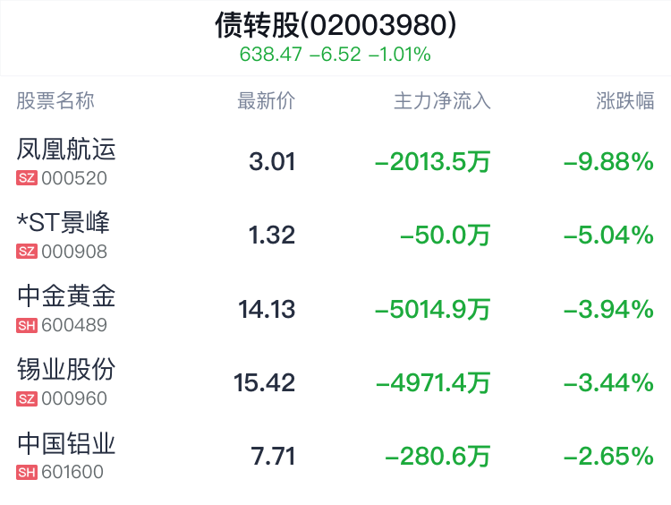
Task: Sort by 涨跌幅 column header
Action: [625, 100]
